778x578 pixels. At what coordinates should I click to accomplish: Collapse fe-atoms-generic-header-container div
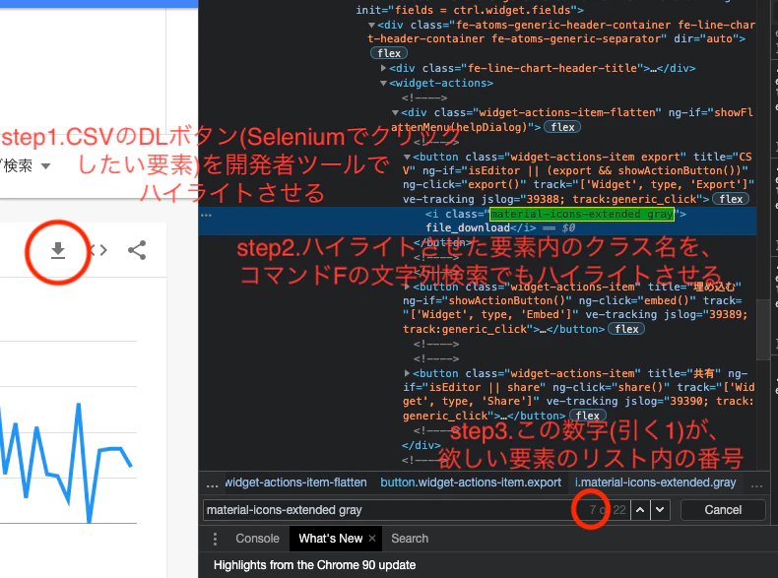371,25
